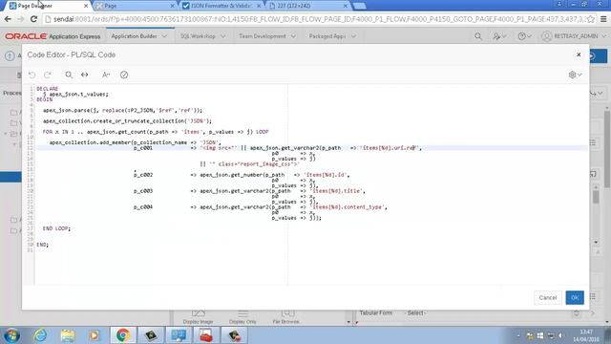Click the apex_collection.create_or_truncate_collection line
The image size is (611, 344).
[x=127, y=121]
